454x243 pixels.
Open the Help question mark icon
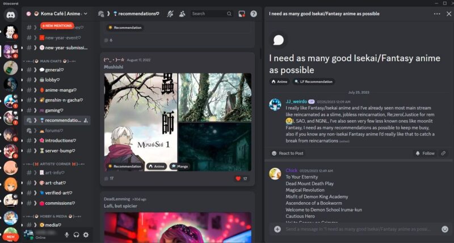click(x=254, y=14)
